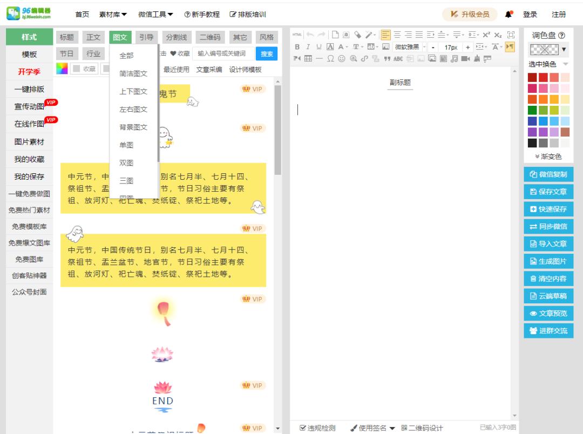This screenshot has width=583, height=434.
Task: Open the 使用签名 signature dropdown
Action: pyautogui.click(x=372, y=427)
